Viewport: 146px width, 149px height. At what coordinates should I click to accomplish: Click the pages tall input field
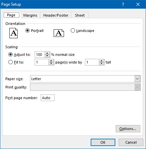coord(92,62)
